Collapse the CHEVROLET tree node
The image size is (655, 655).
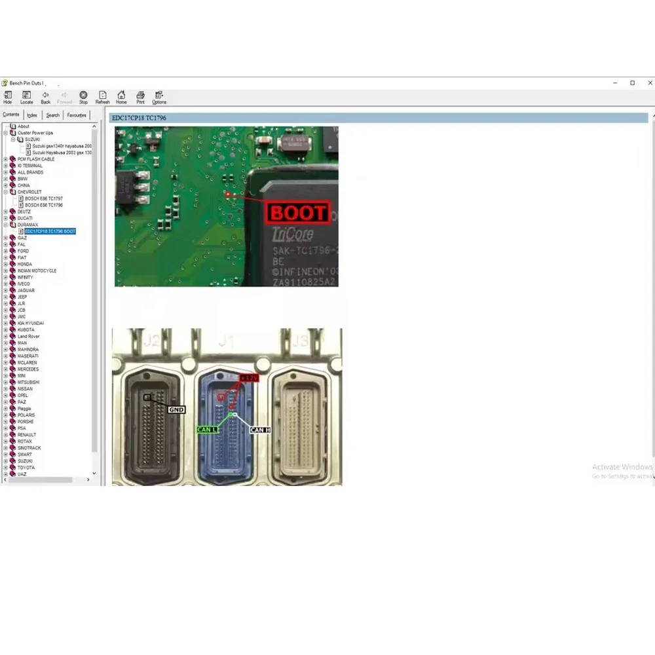coord(6,192)
